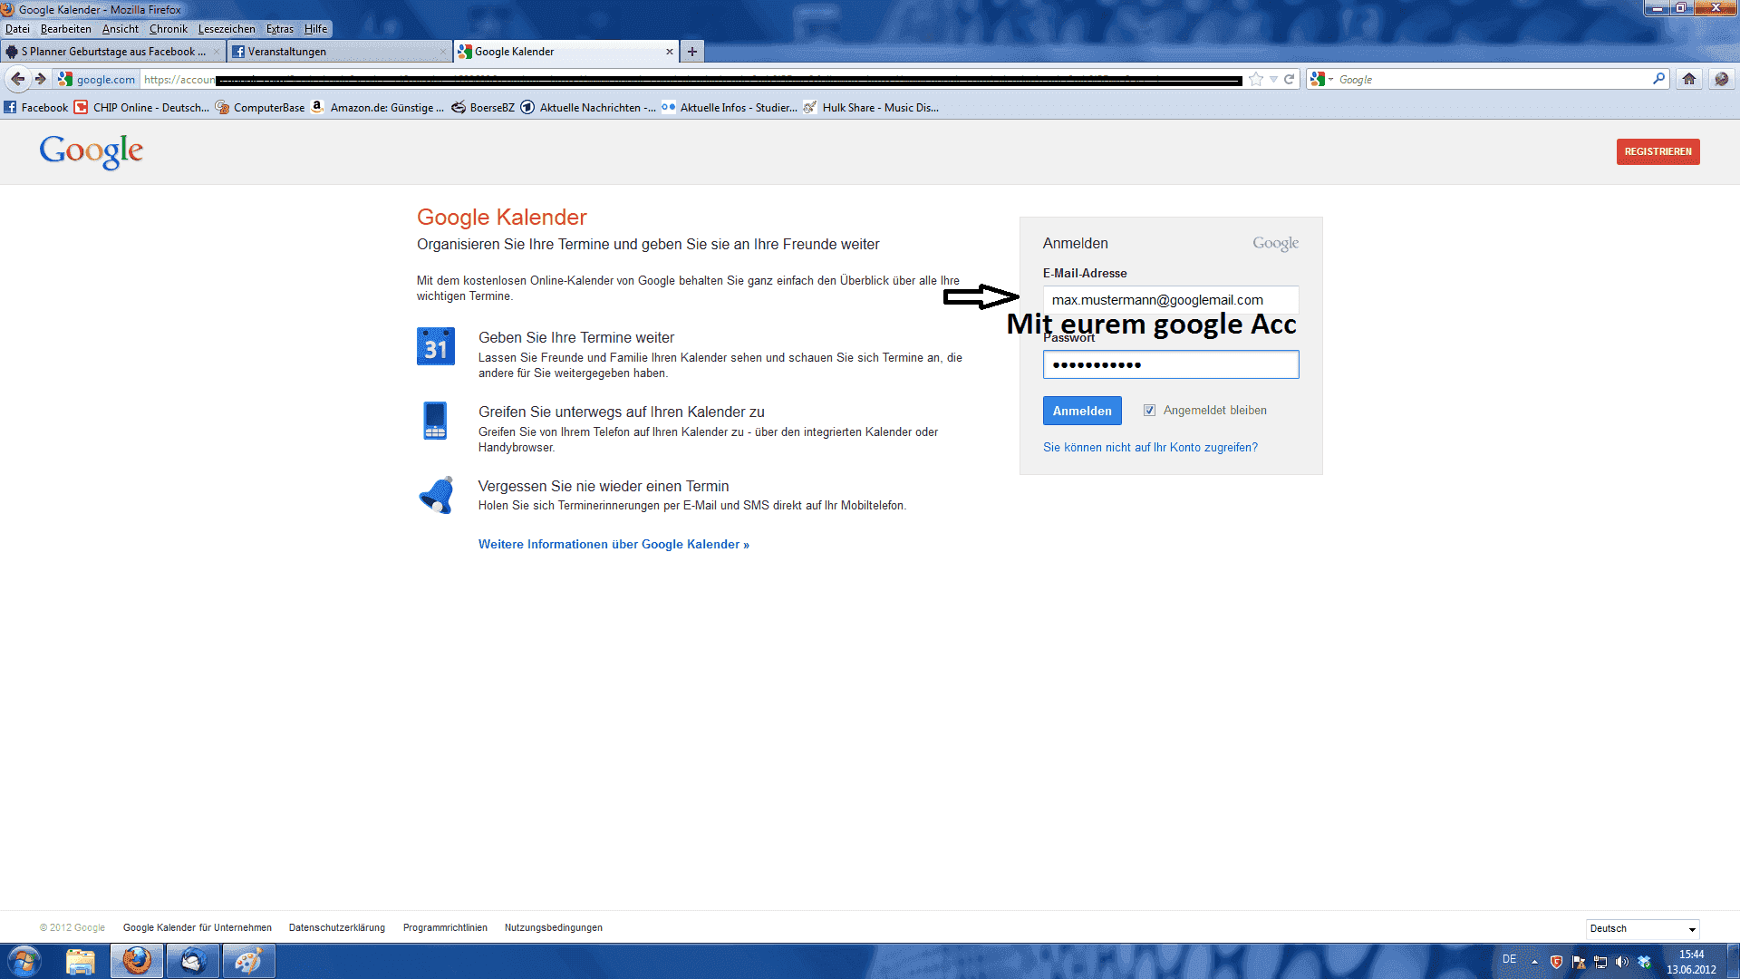The width and height of the screenshot is (1740, 979).
Task: Open Google Kalender für Unternehmen link
Action: pyautogui.click(x=198, y=928)
